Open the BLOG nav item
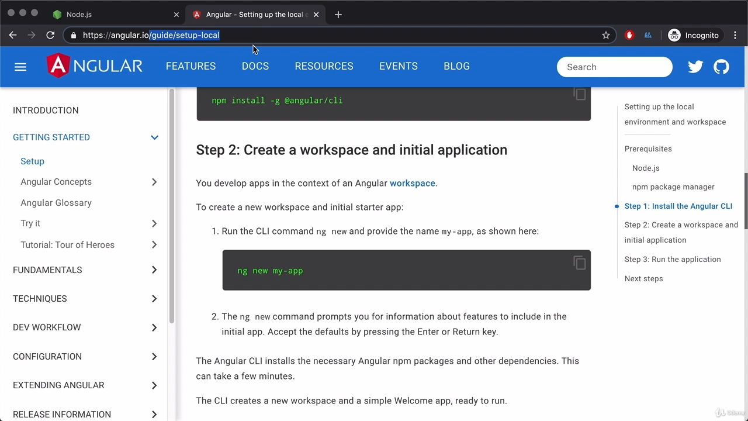 pos(456,66)
